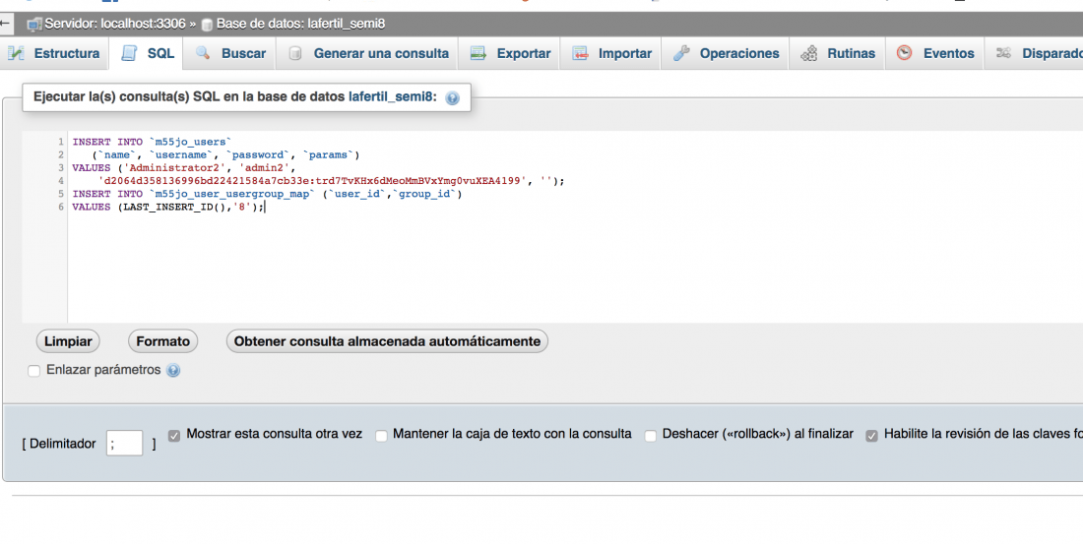The height and width of the screenshot is (544, 1083).
Task: Click 'Administrator2' text in the query
Action: (175, 168)
